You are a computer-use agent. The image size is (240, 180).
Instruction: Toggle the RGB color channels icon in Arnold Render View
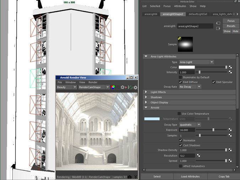point(113,87)
